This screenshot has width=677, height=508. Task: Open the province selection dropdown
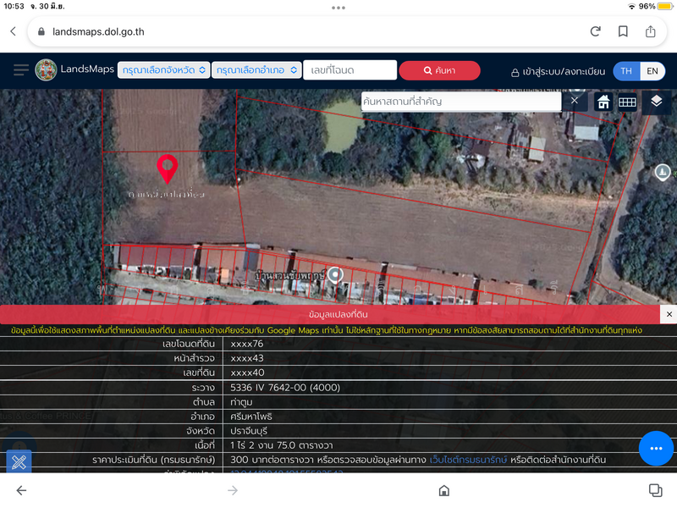point(163,70)
